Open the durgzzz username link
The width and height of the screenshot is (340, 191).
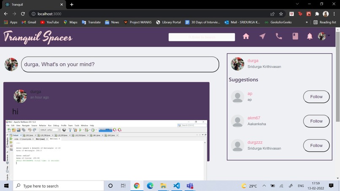coord(255,143)
